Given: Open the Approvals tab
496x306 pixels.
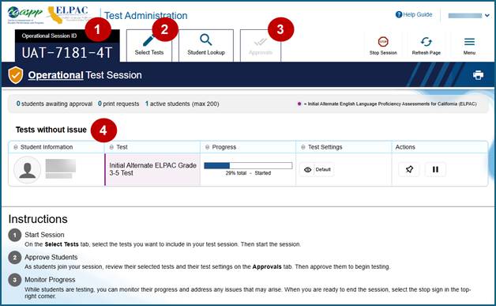Looking at the screenshot, I should 261,46.
